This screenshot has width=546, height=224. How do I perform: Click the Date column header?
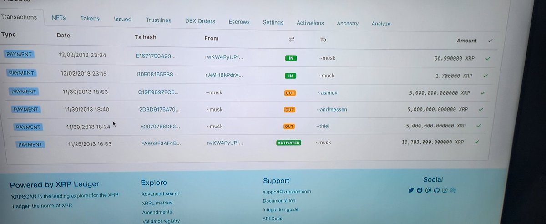click(63, 35)
